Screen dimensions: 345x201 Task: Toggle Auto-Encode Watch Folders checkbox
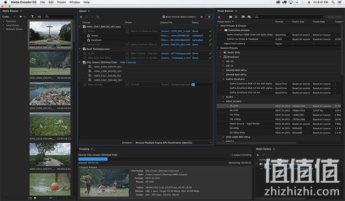(164, 17)
